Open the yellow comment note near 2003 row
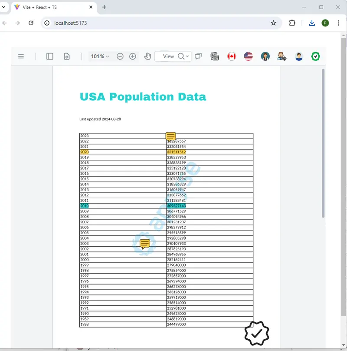Screen dimensions: 347x351 coord(145,244)
